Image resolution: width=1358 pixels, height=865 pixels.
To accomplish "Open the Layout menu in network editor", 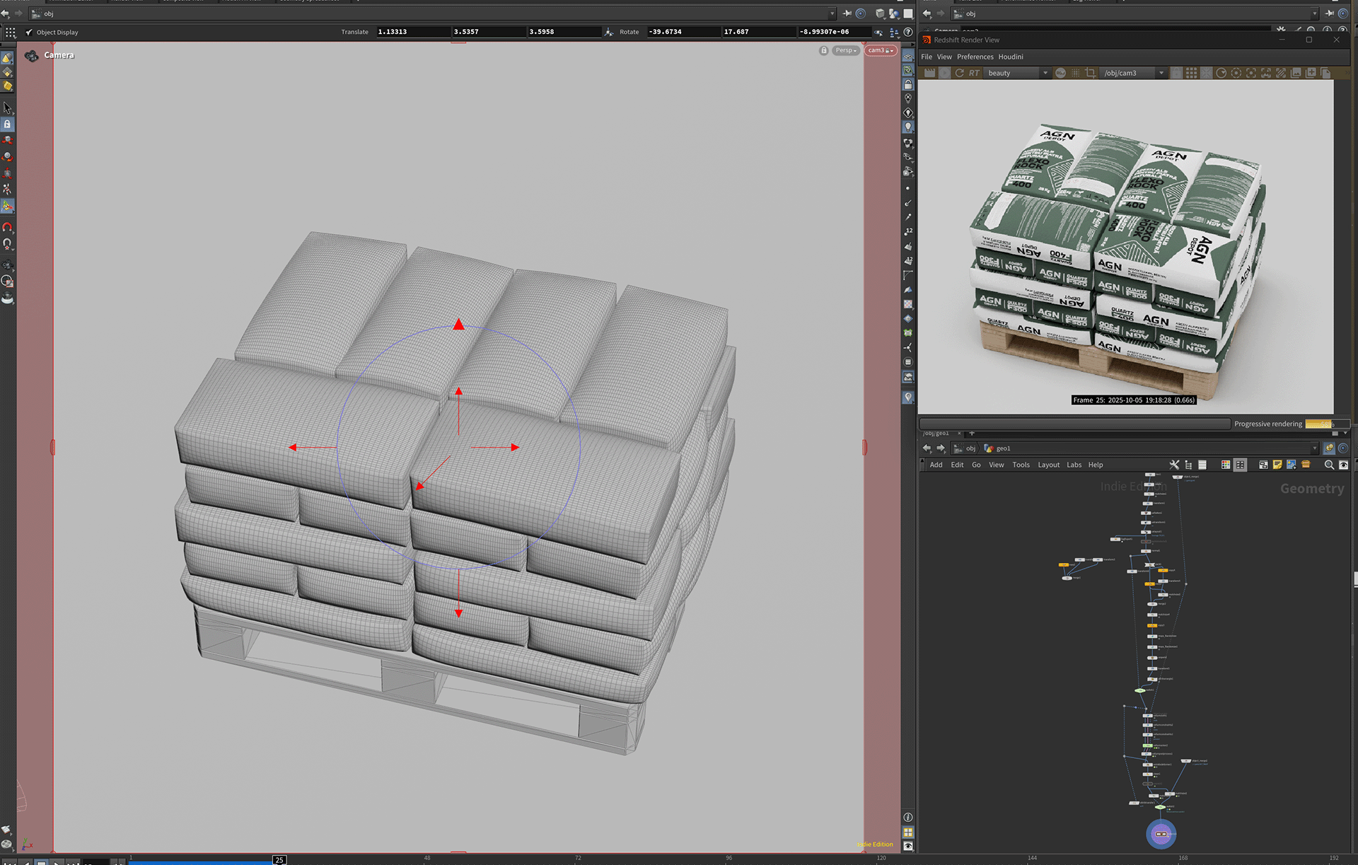I will click(1048, 465).
